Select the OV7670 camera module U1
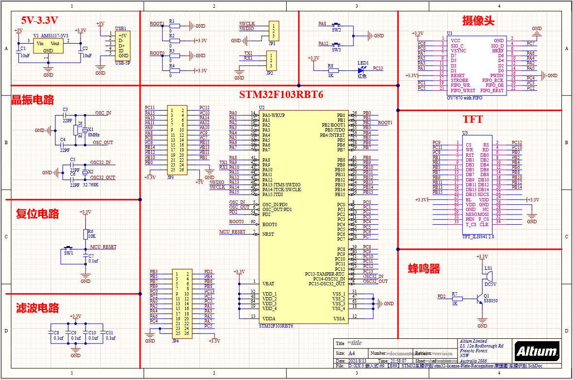 tap(476, 66)
